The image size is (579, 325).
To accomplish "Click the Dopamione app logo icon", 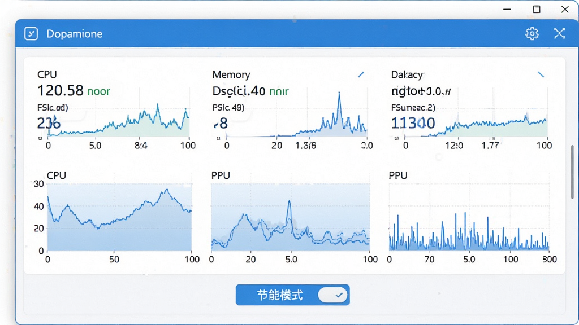I will [31, 33].
